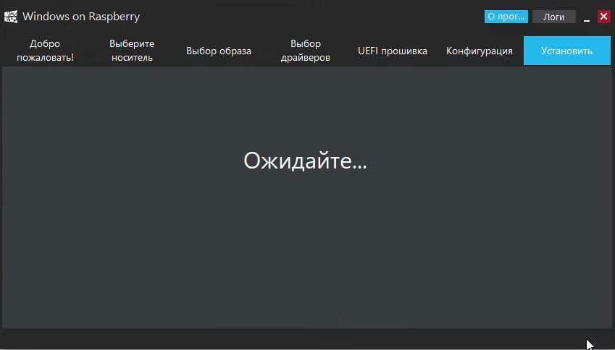Switch to the Конфигурация tab
615x350 pixels.
click(480, 51)
